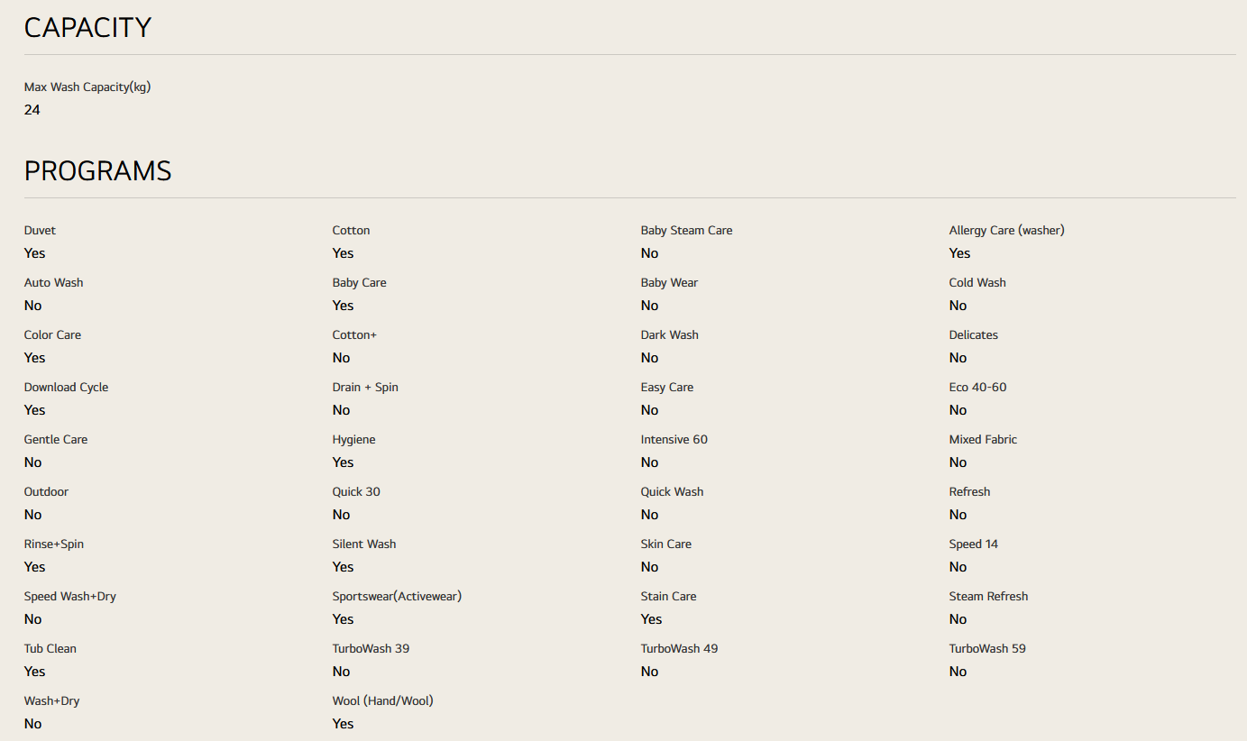
Task: Click the Baby Steam Care label
Action: 686,231
